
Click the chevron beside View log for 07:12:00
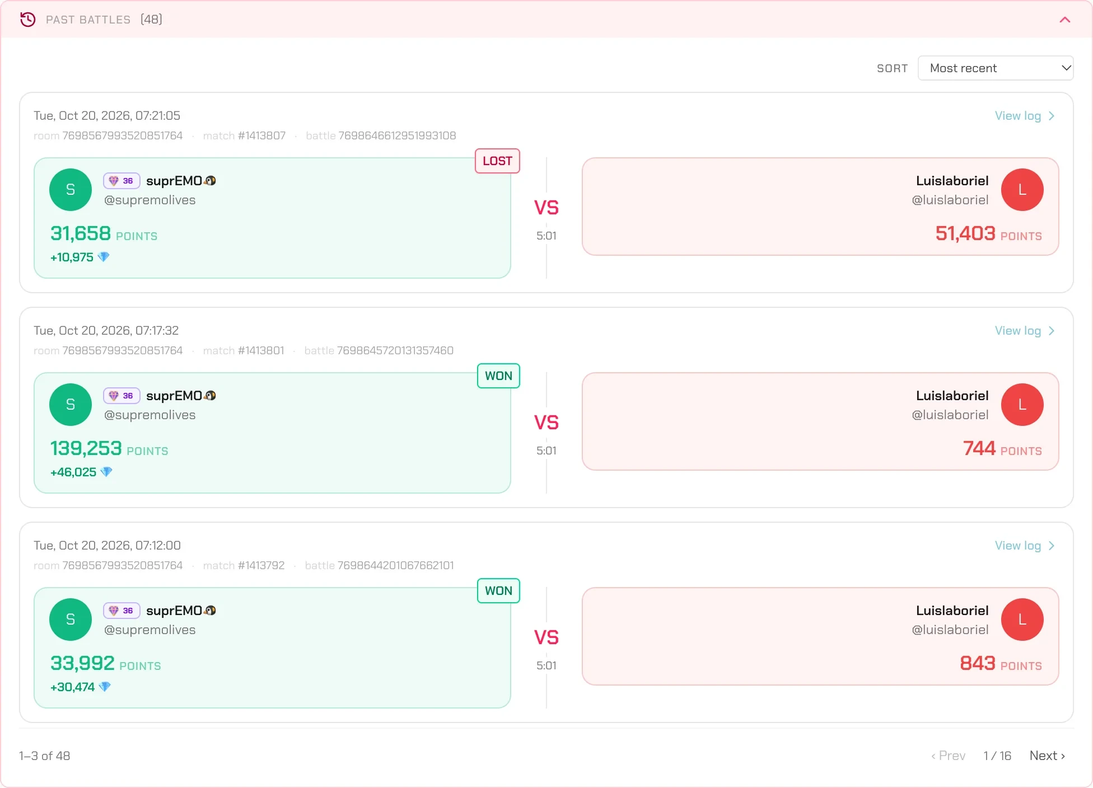pyautogui.click(x=1052, y=546)
